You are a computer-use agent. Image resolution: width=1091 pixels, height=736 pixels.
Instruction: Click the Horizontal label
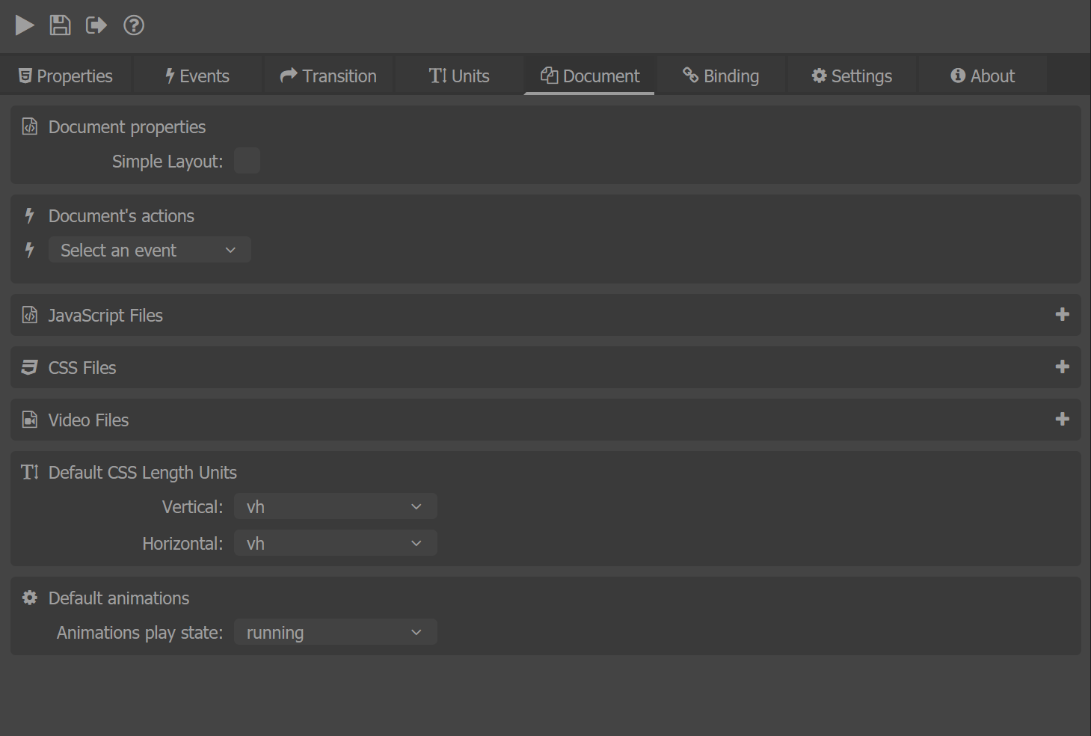point(182,543)
